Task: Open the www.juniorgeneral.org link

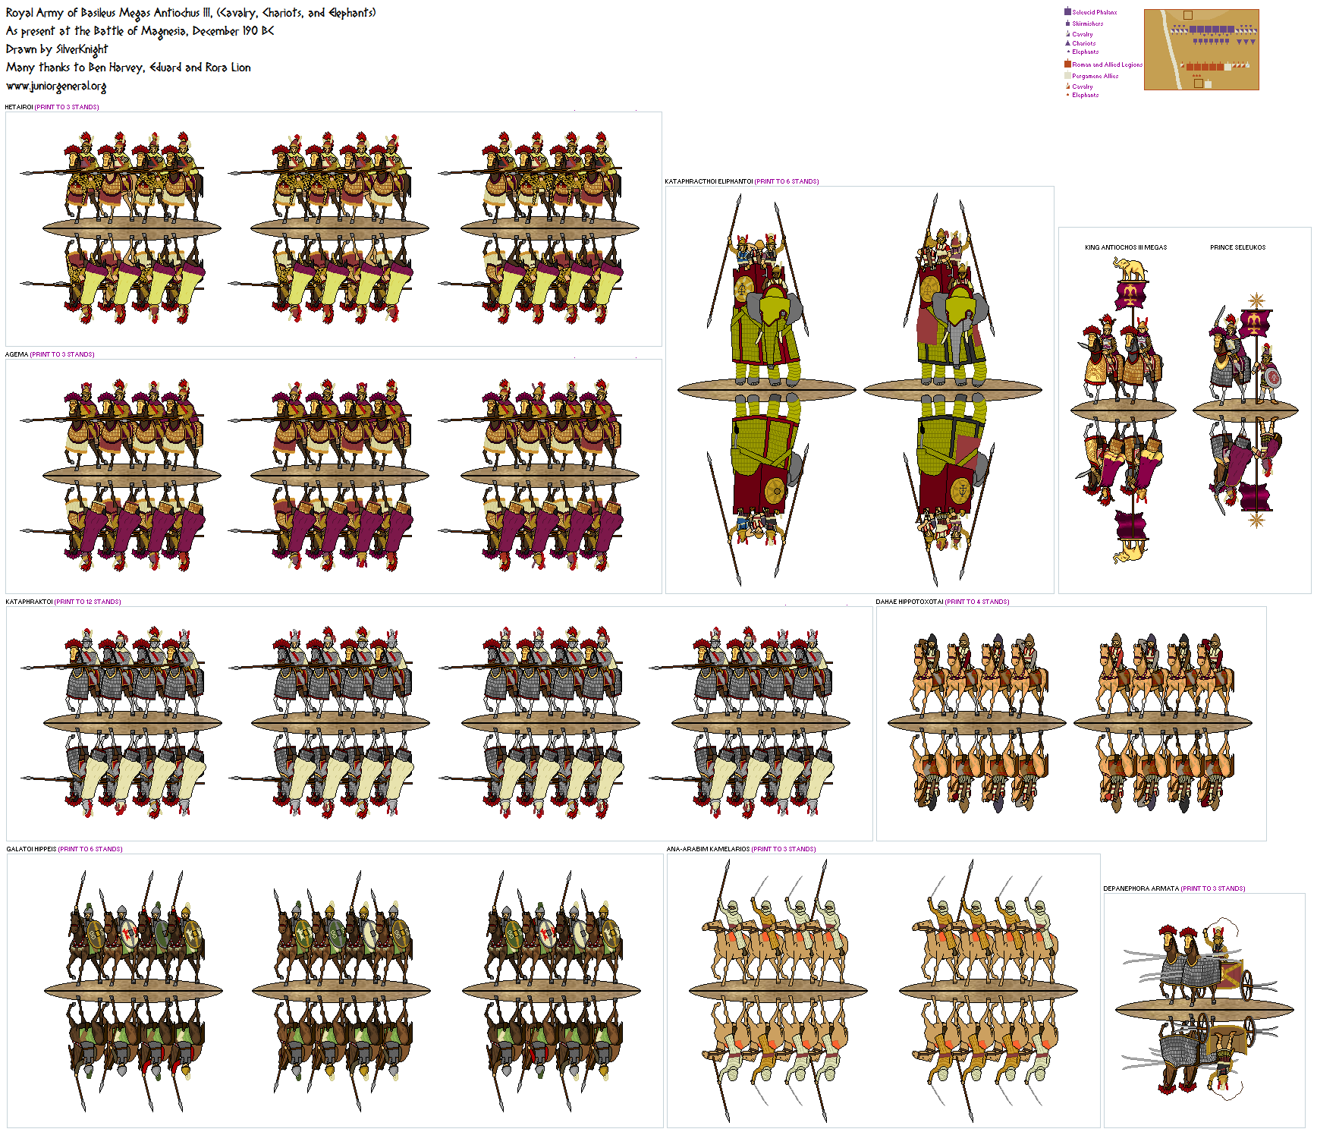Action: (x=55, y=86)
